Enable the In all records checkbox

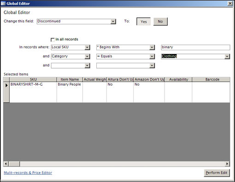53,40
